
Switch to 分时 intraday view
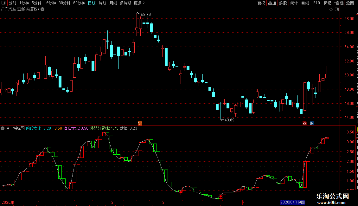pyautogui.click(x=13, y=3)
